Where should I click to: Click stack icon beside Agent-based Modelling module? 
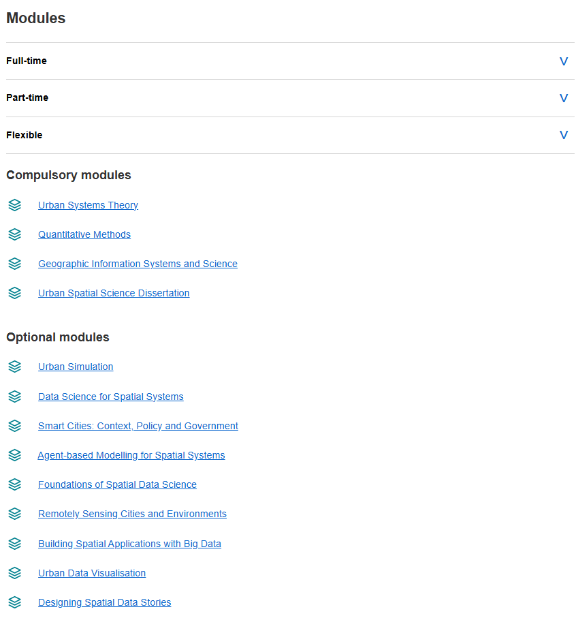click(14, 455)
